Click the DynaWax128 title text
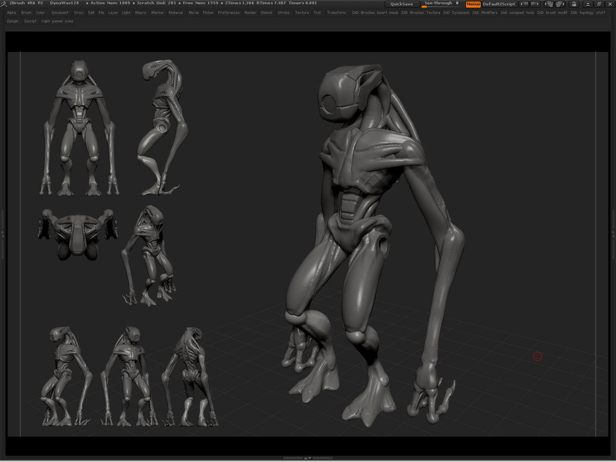Viewport: 616px width, 462px height. 64,3
